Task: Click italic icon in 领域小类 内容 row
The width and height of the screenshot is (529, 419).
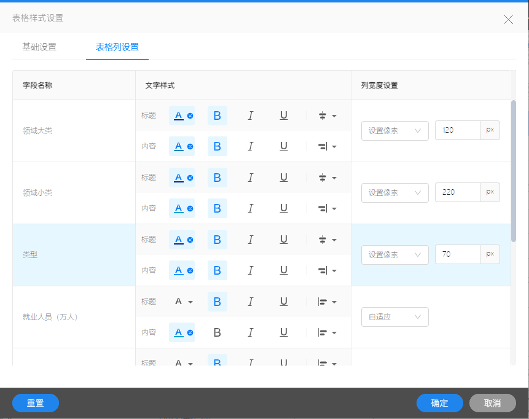Action: (x=250, y=208)
